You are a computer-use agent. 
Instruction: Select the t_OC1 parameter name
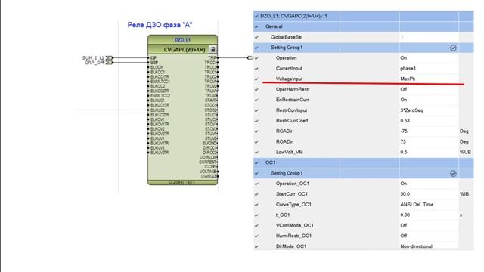(283, 215)
